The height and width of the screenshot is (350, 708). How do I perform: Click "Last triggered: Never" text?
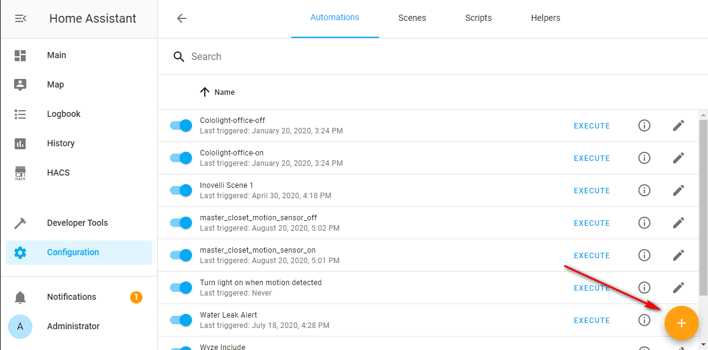236,293
